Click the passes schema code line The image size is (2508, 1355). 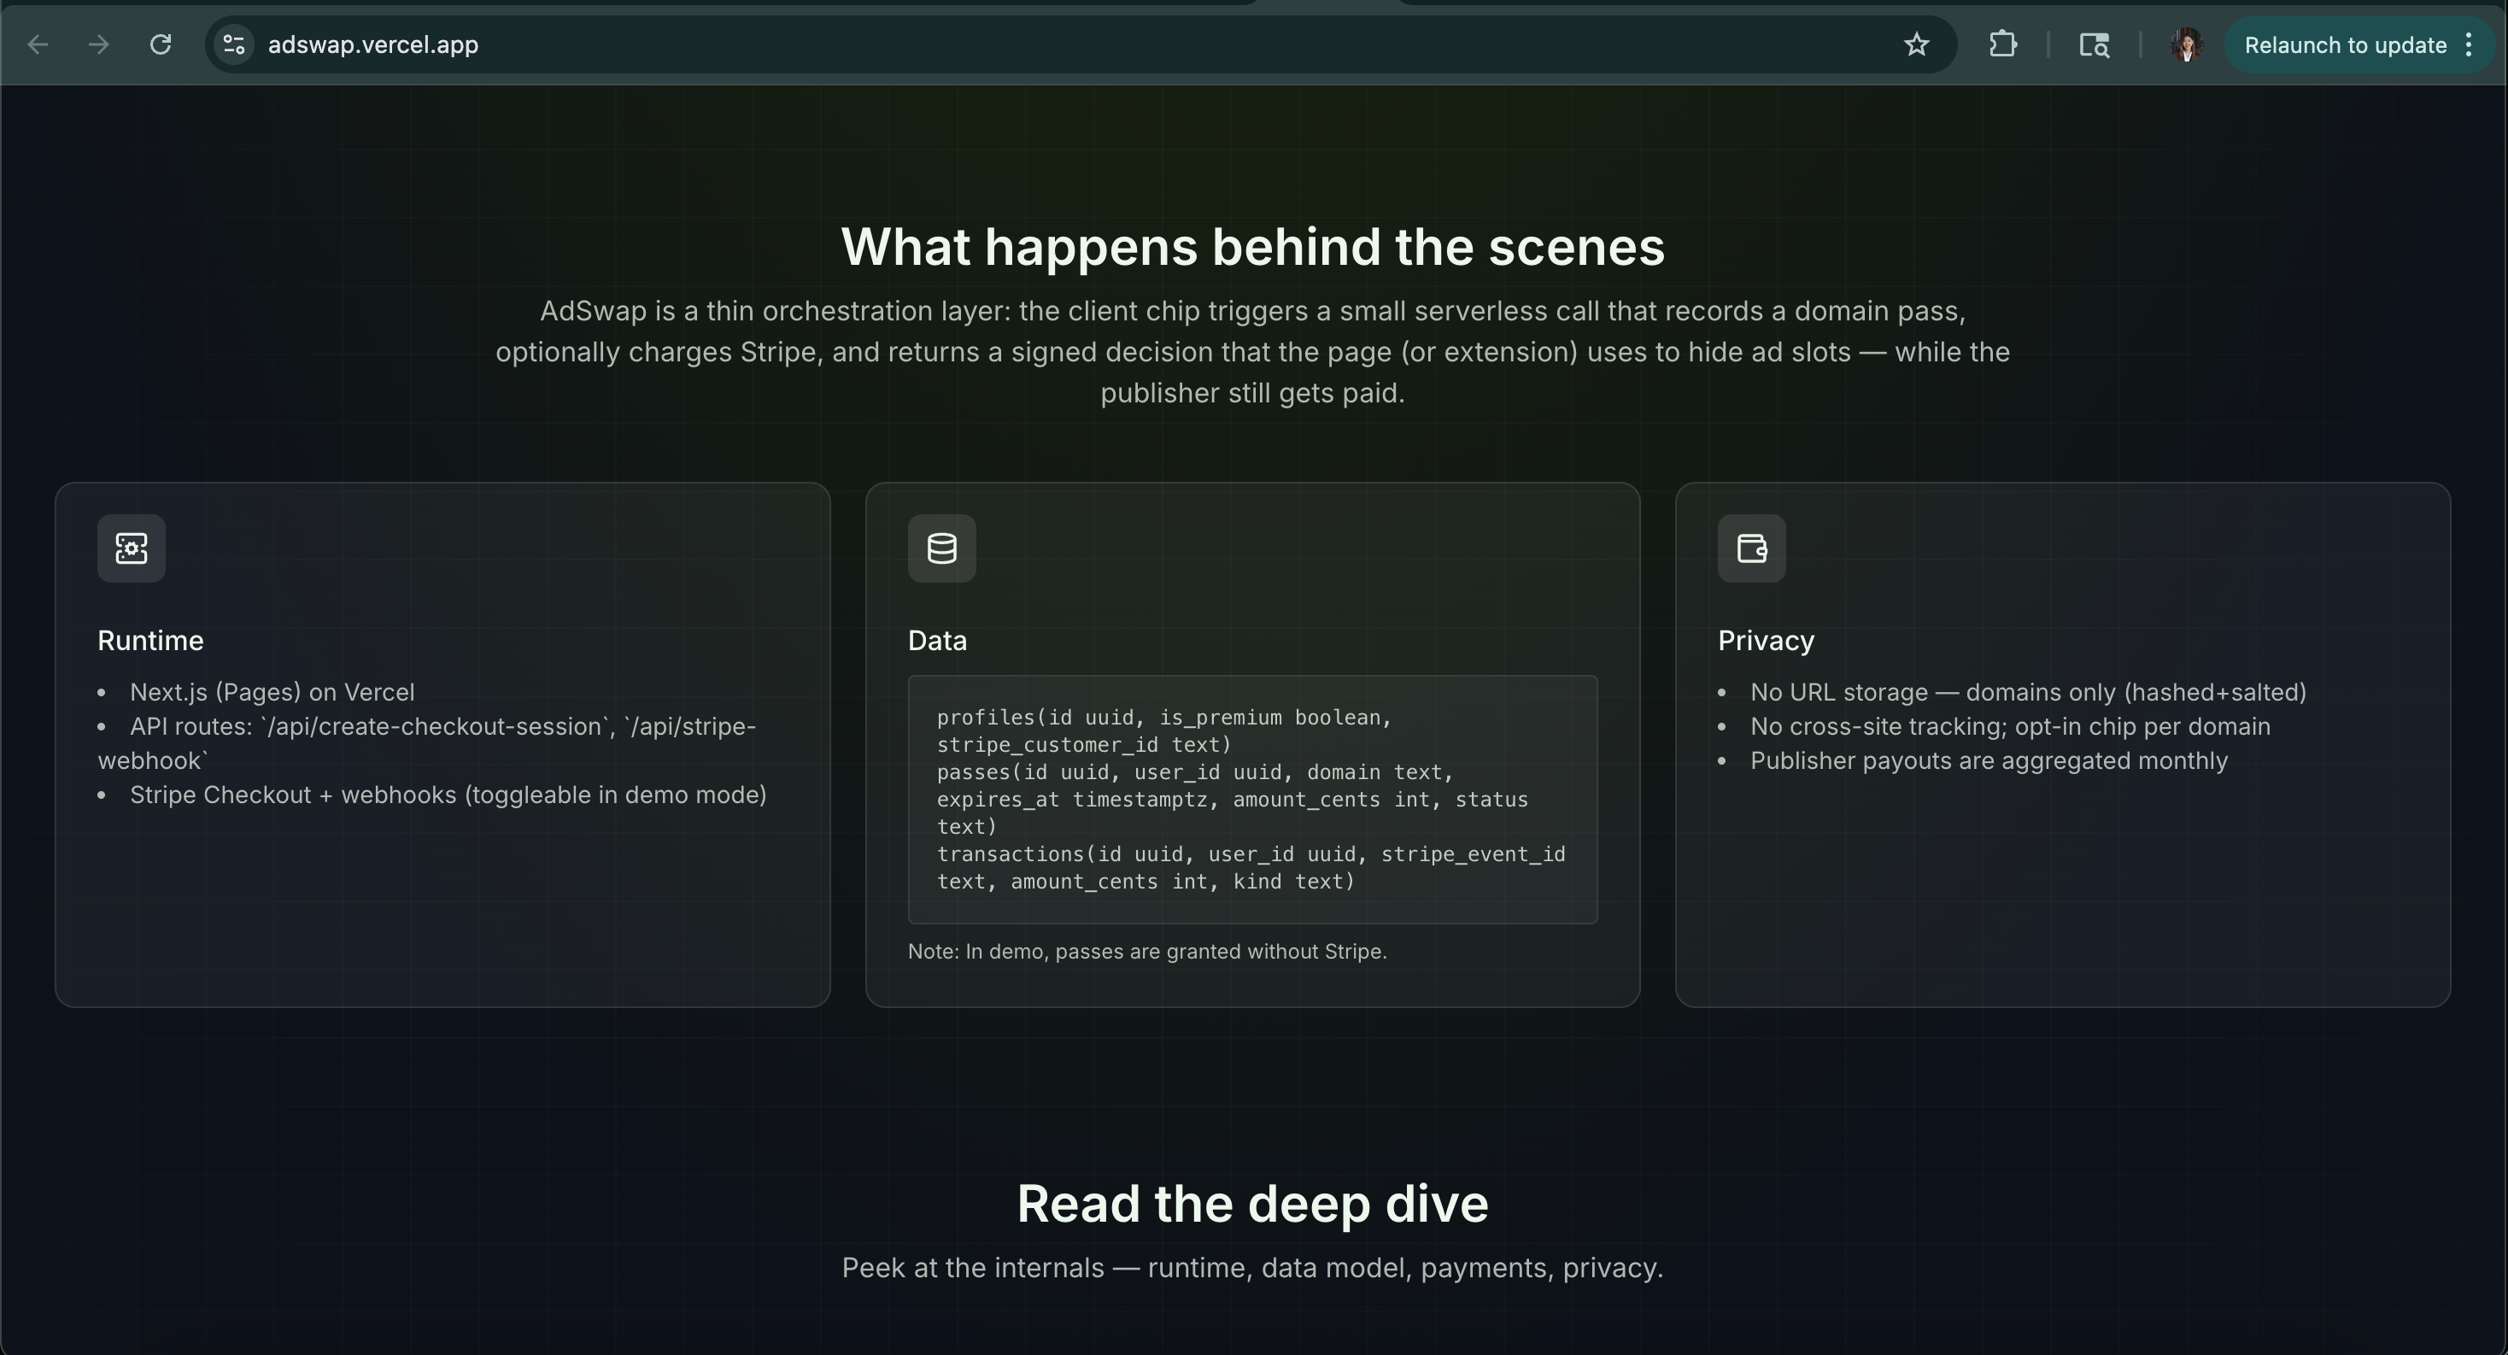[1233, 799]
